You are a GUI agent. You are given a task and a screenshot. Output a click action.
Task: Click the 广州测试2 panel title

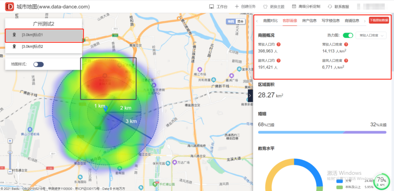point(44,24)
